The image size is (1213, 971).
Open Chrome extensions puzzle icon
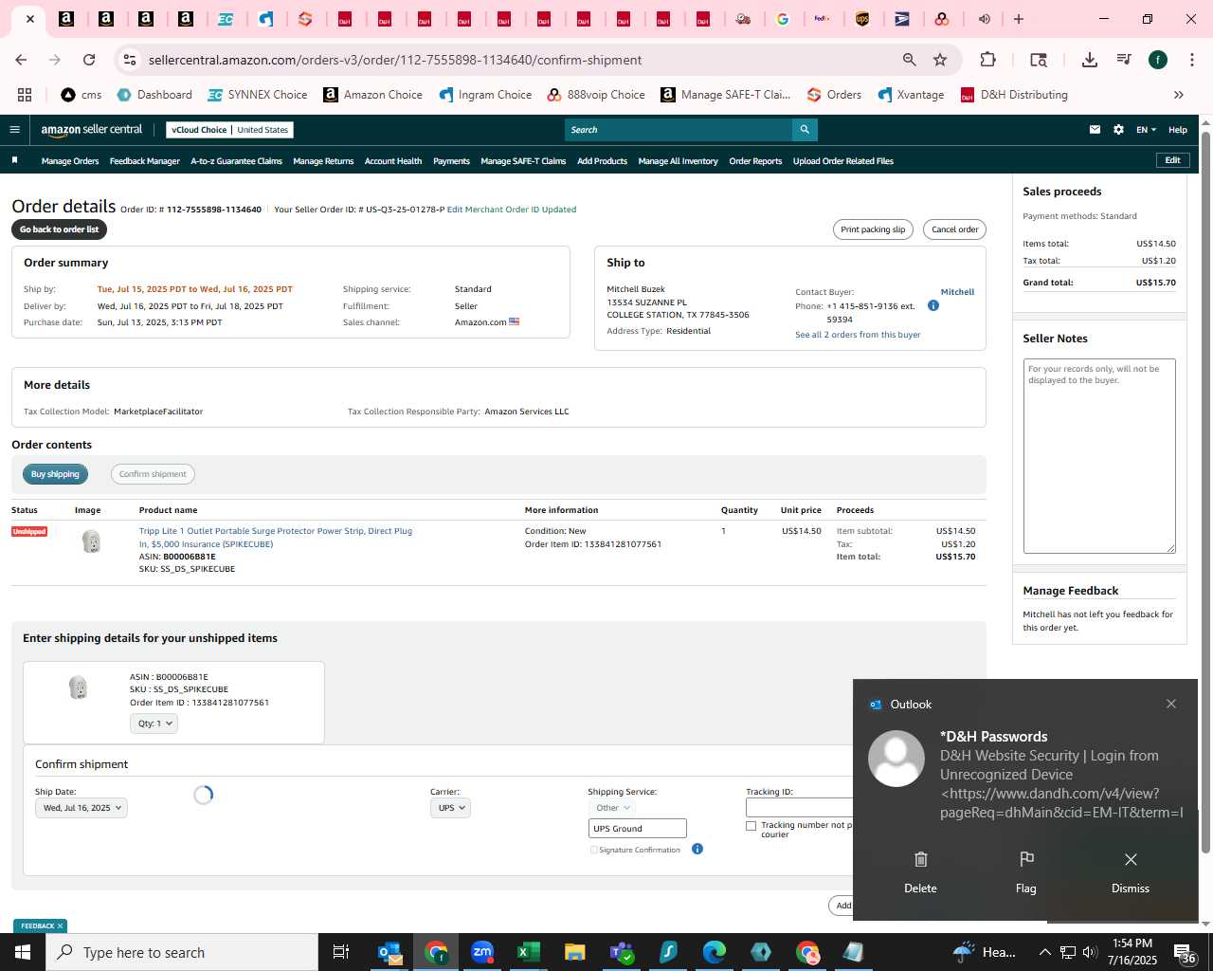(x=987, y=60)
